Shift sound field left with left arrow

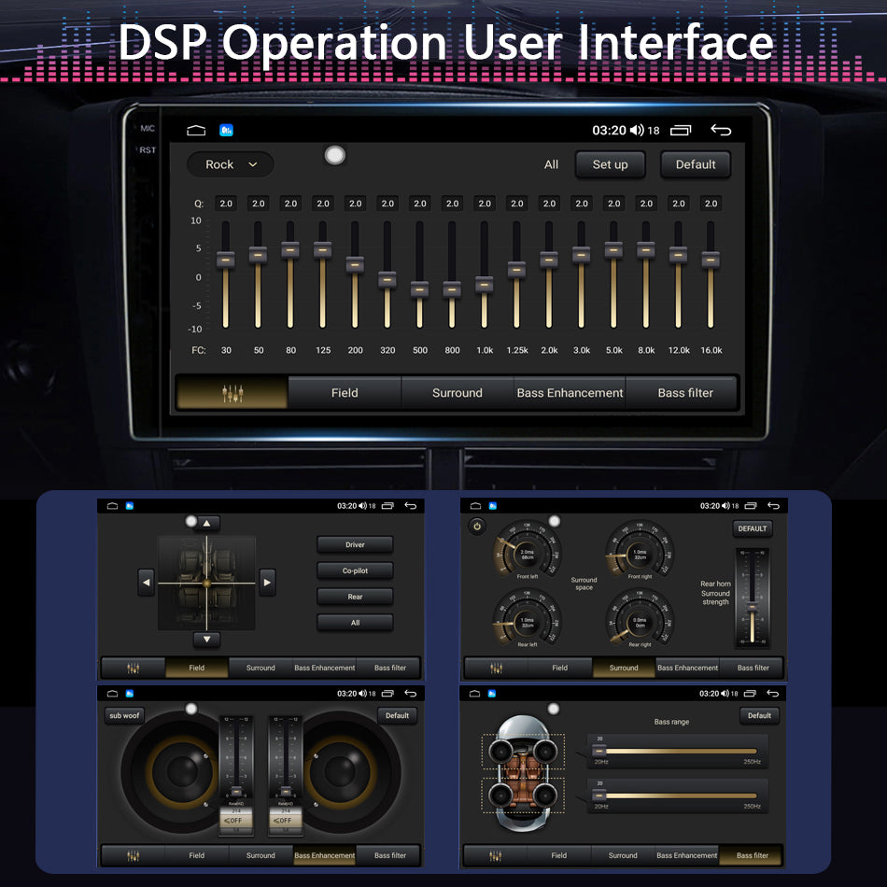pos(146,582)
